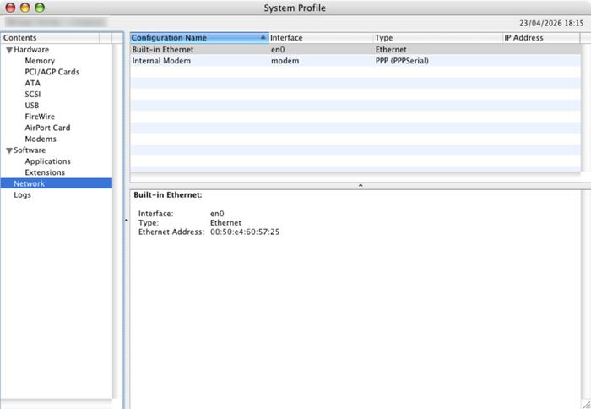Click the Ethernet Address value 00:50:e4:60:57:25
Image resolution: width=591 pixels, height=409 pixels.
tap(245, 232)
